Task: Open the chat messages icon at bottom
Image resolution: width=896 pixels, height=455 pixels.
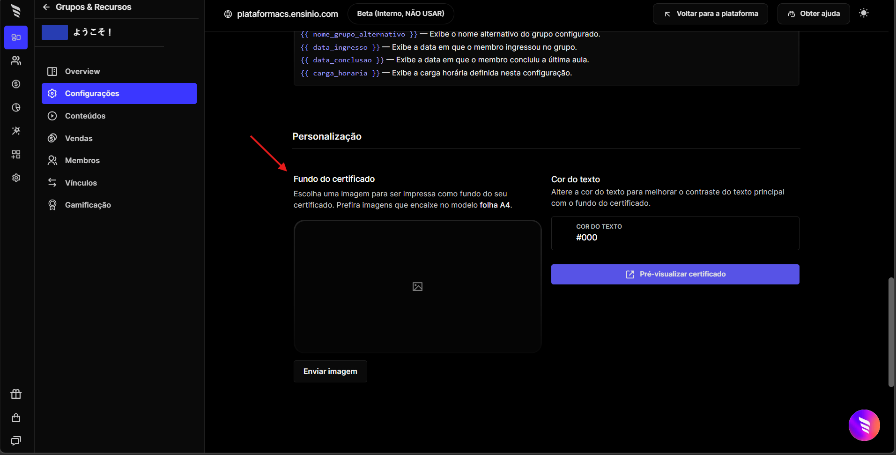Action: [x=16, y=440]
